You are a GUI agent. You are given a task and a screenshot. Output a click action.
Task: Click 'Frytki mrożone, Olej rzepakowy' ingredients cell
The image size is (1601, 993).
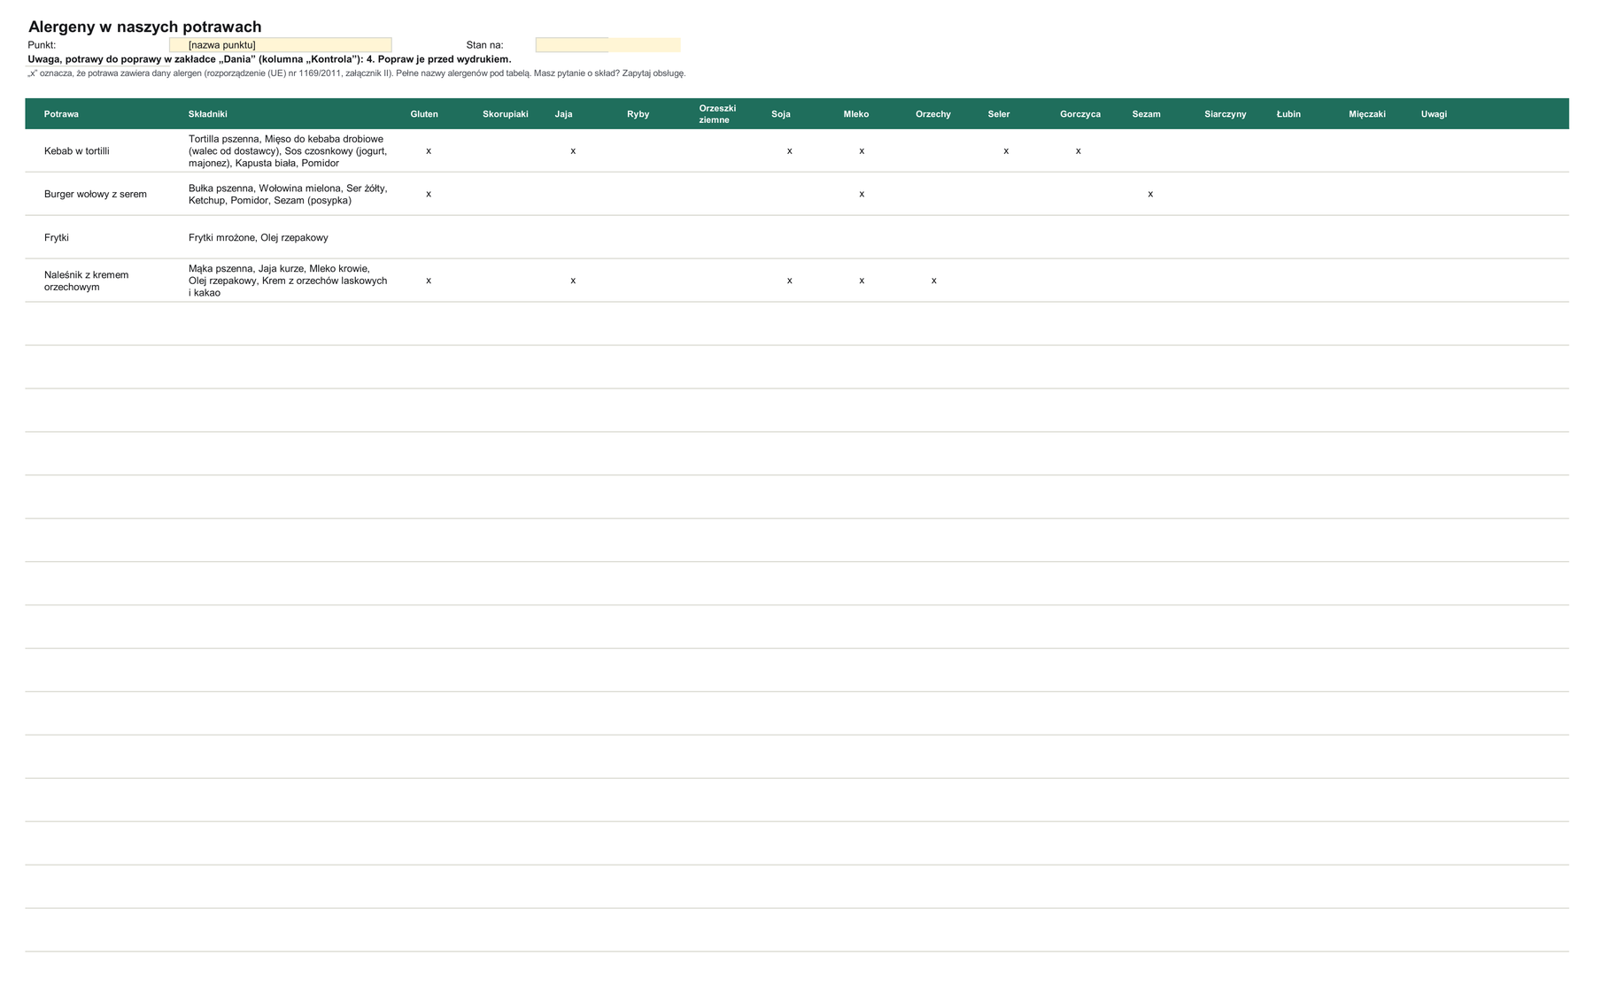click(x=259, y=238)
